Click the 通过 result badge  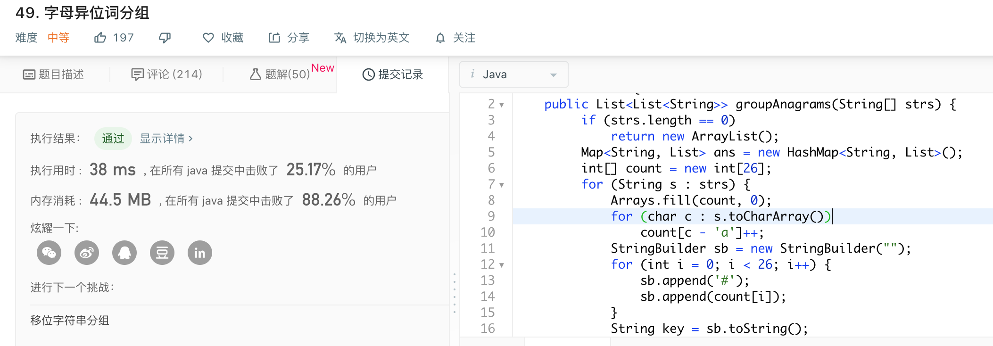tap(113, 139)
